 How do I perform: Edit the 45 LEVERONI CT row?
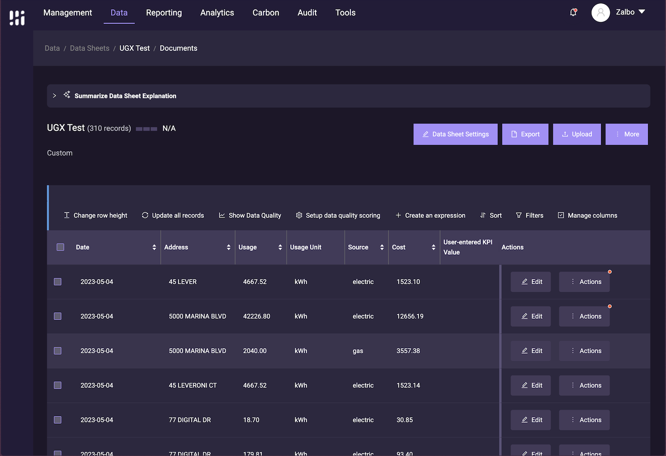coord(531,386)
